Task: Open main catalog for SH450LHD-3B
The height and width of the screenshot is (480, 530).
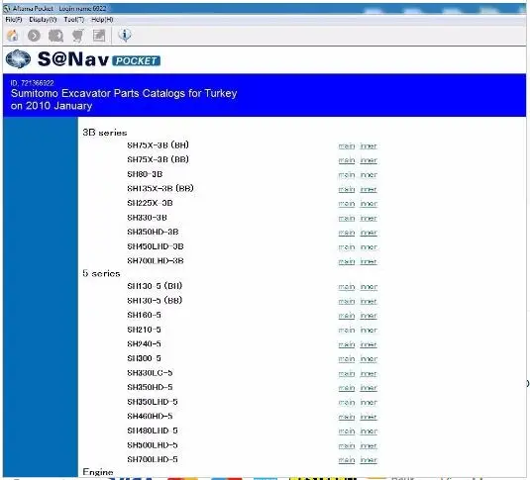Action: point(347,246)
